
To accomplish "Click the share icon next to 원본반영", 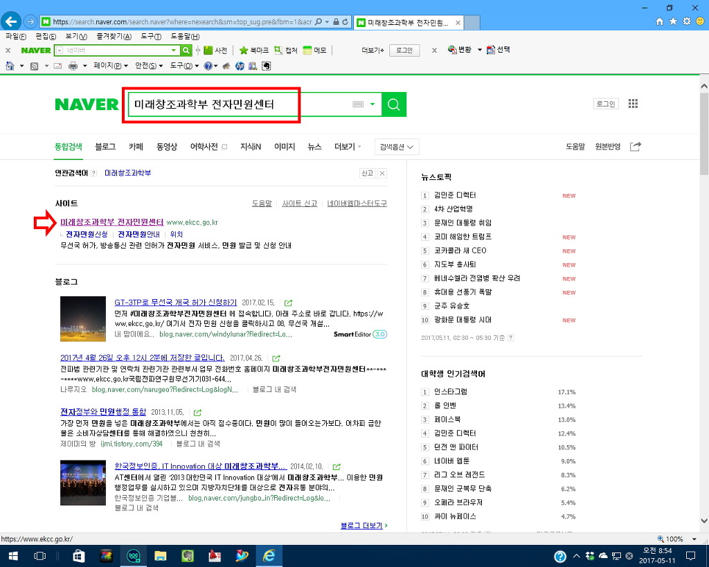I will click(x=635, y=147).
